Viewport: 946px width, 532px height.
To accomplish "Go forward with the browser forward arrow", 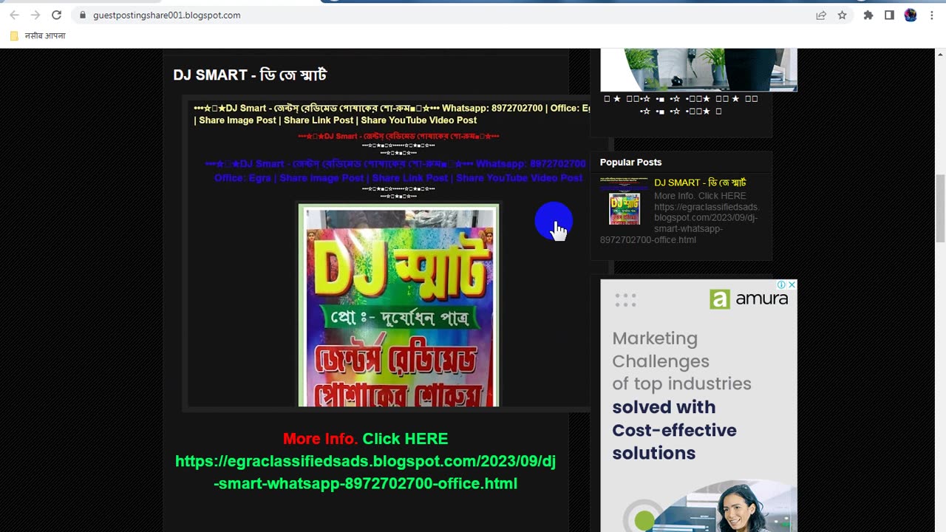I will point(35,15).
